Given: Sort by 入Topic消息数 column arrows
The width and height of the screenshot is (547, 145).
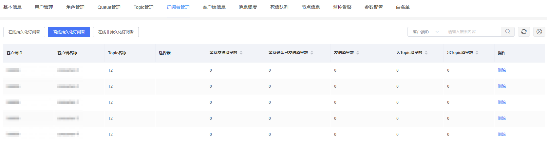Looking at the screenshot, I should (426, 53).
